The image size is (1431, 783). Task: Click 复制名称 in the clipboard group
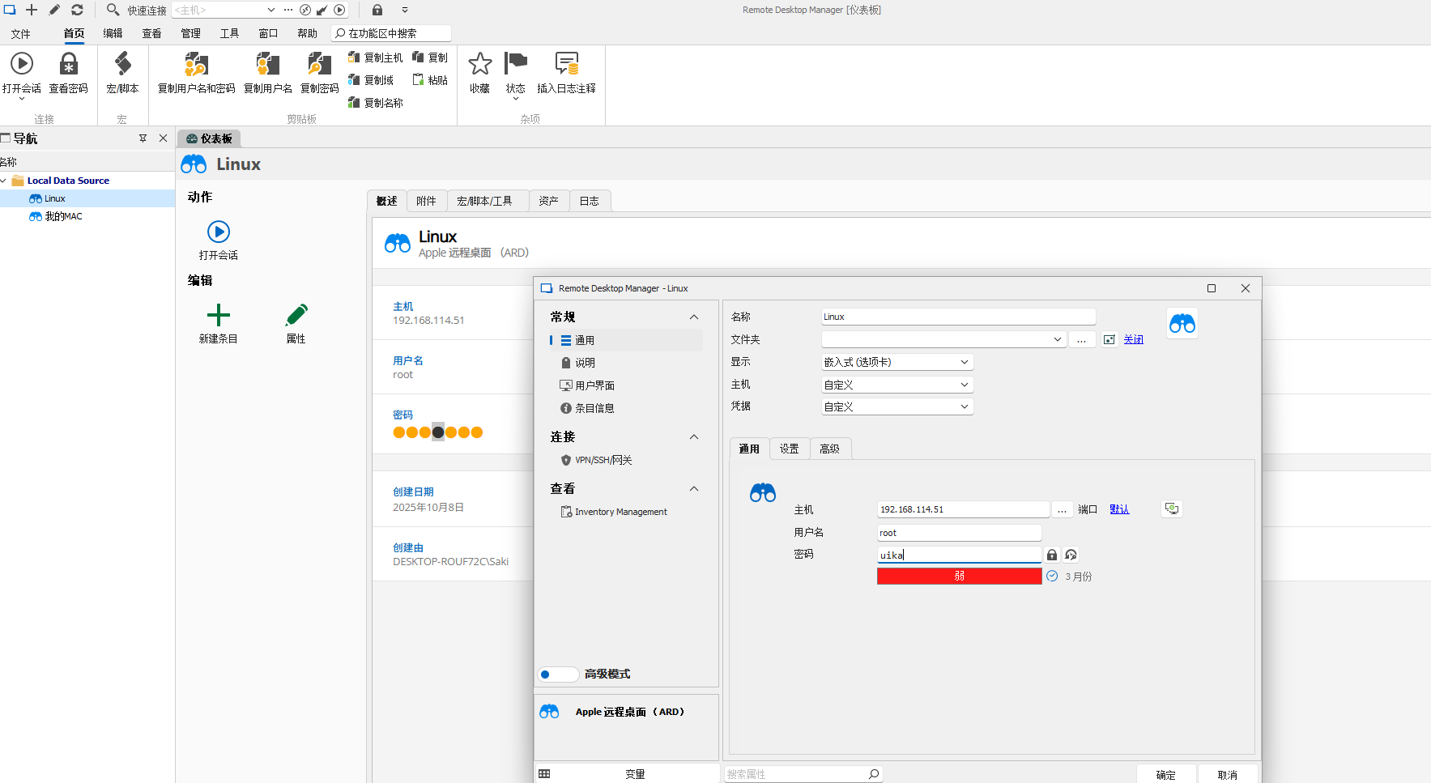coord(375,103)
